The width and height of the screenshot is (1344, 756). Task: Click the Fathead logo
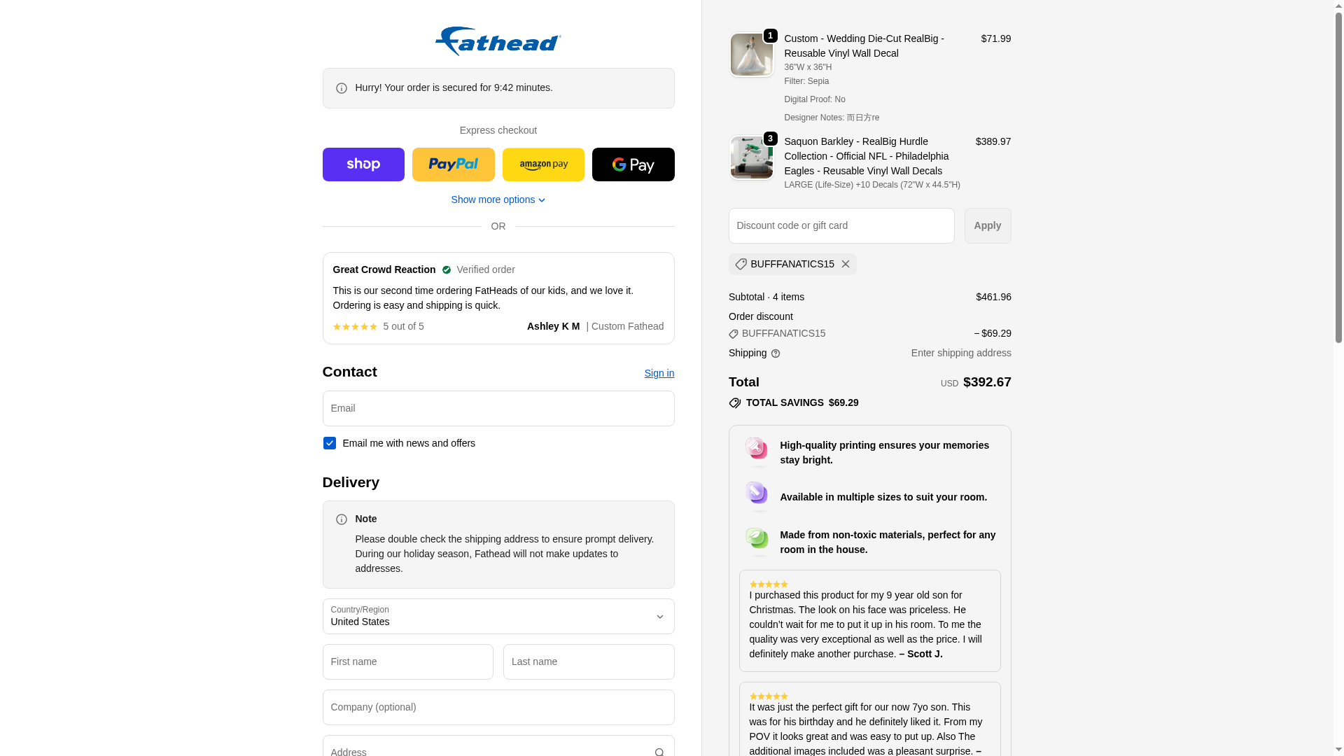pos(498,41)
